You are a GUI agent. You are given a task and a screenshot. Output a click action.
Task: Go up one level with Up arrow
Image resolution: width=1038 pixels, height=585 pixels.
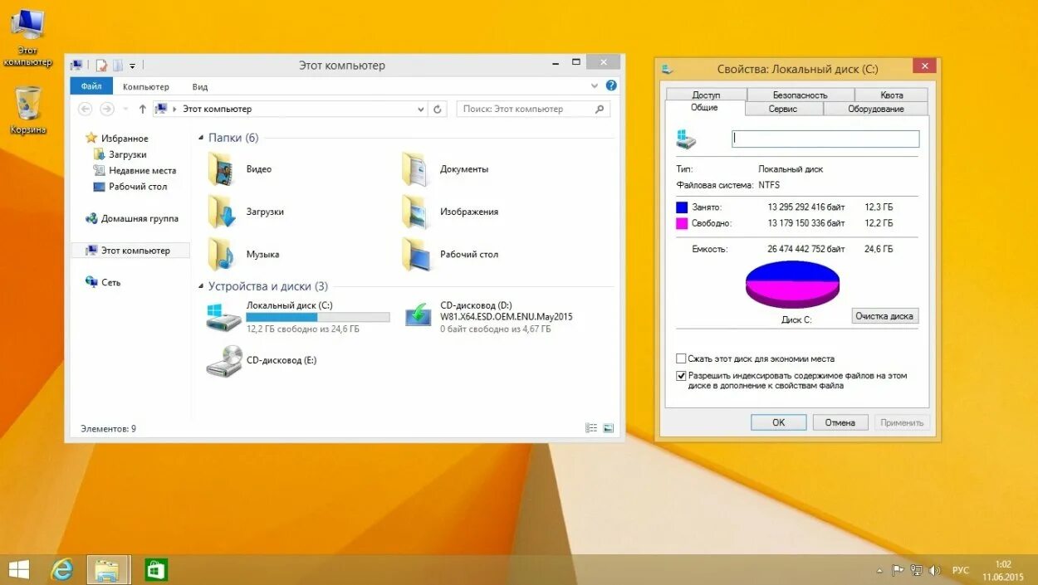click(142, 109)
